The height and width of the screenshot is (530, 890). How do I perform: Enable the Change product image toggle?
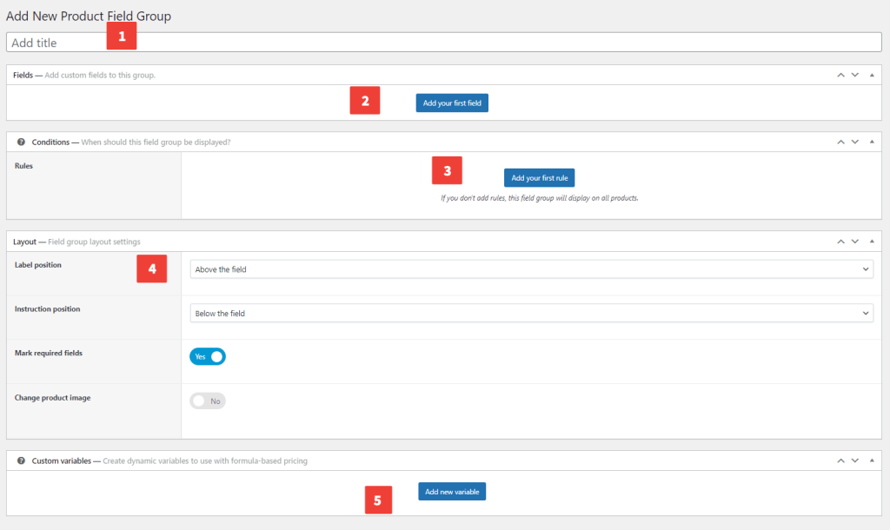coord(208,401)
